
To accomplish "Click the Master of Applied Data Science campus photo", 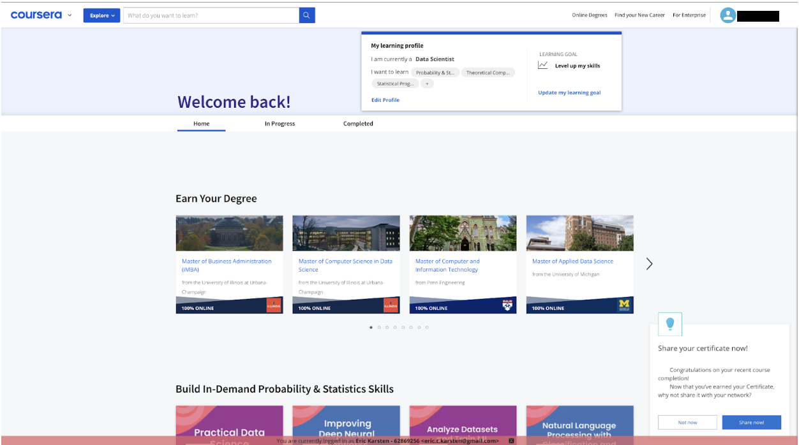I will 580,233.
